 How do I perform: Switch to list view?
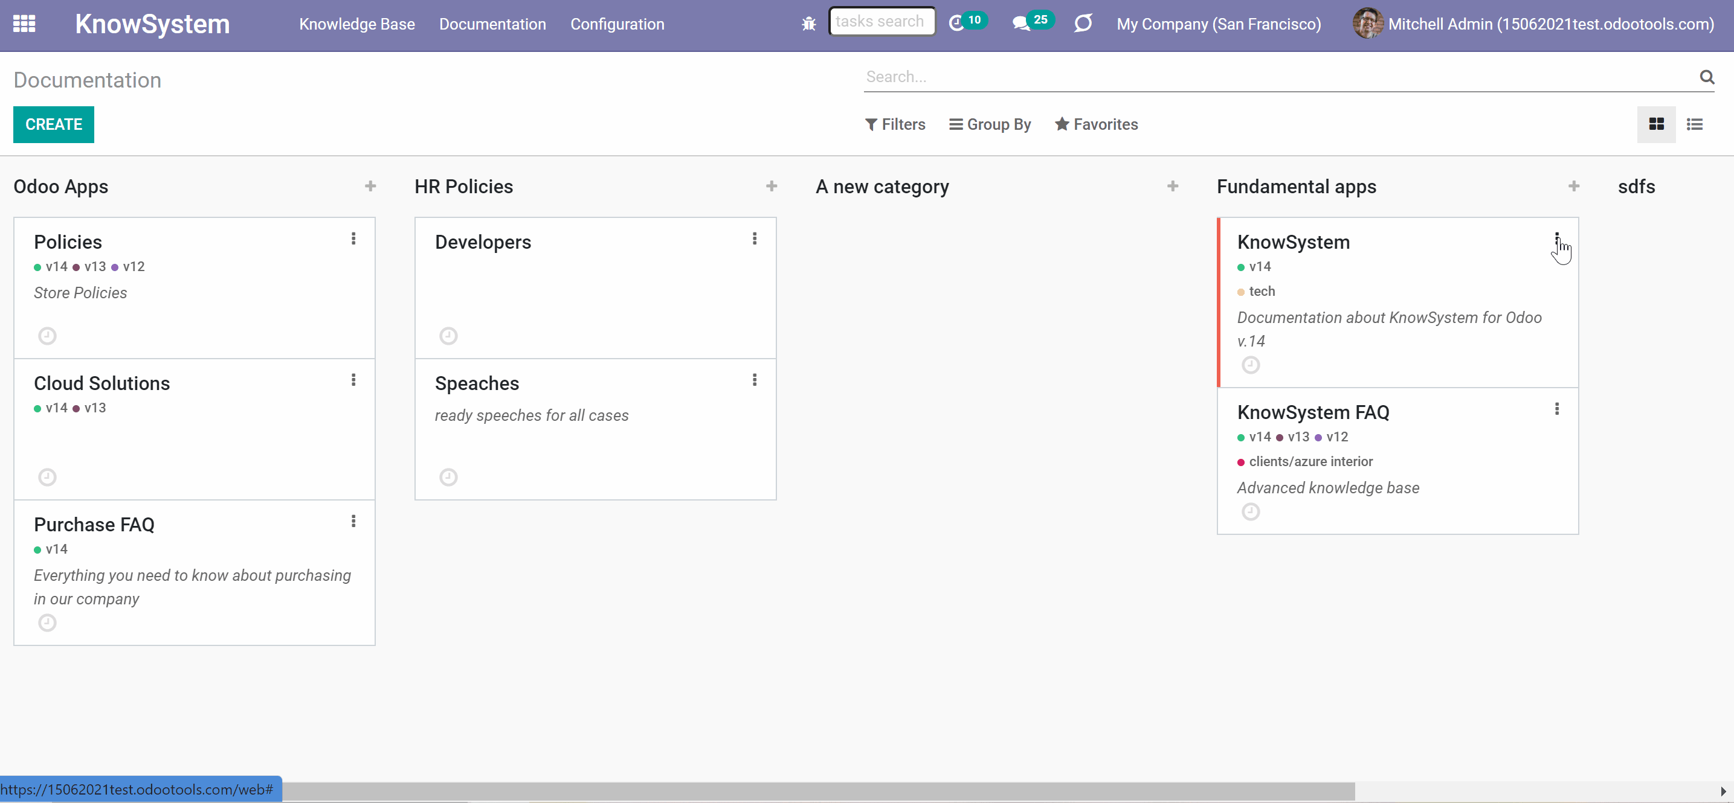1694,124
